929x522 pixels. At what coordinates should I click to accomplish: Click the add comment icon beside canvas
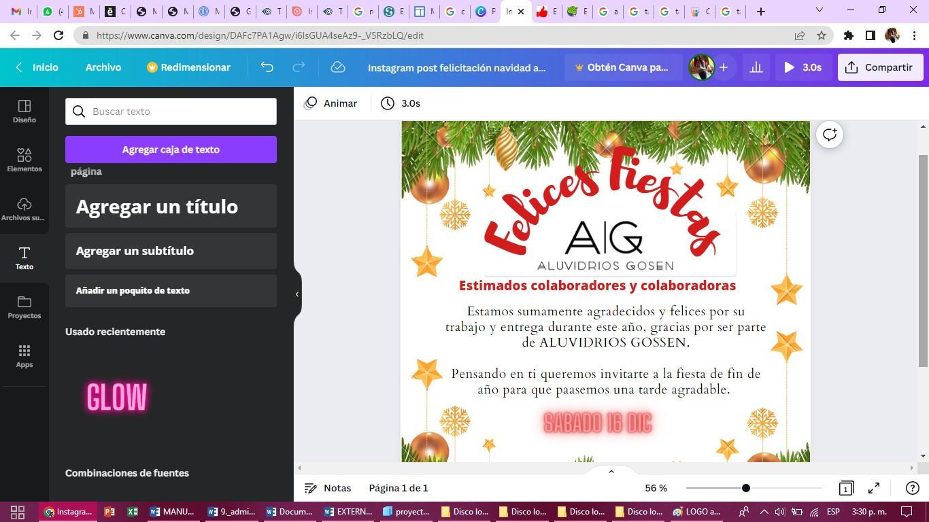[830, 135]
